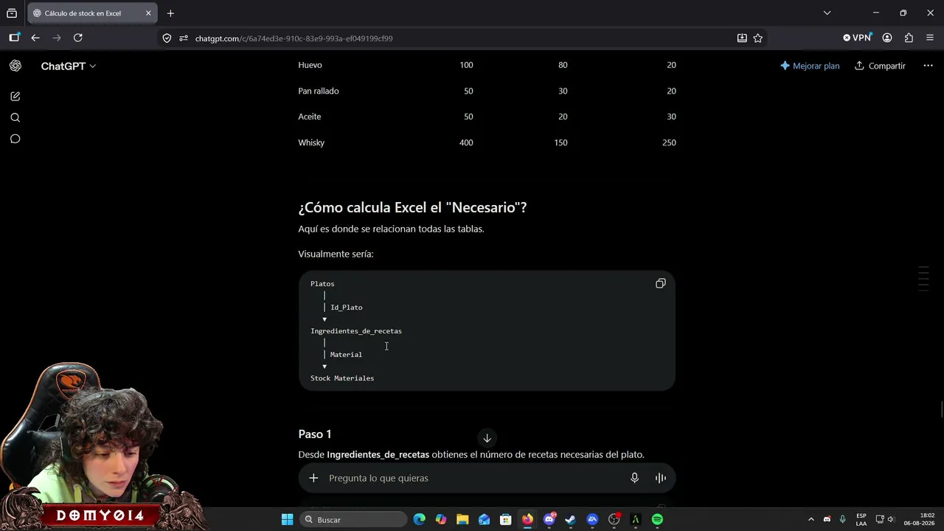Click 'Visualmente sería:' text line
This screenshot has width=944, height=531.
click(x=336, y=254)
